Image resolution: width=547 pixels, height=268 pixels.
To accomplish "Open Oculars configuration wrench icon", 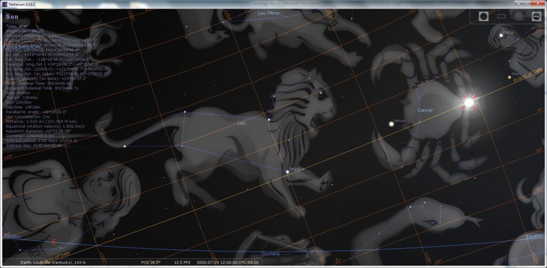I will tap(536, 17).
